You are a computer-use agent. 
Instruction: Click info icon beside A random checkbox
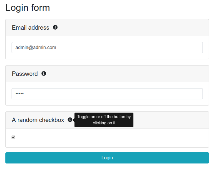(x=70, y=120)
